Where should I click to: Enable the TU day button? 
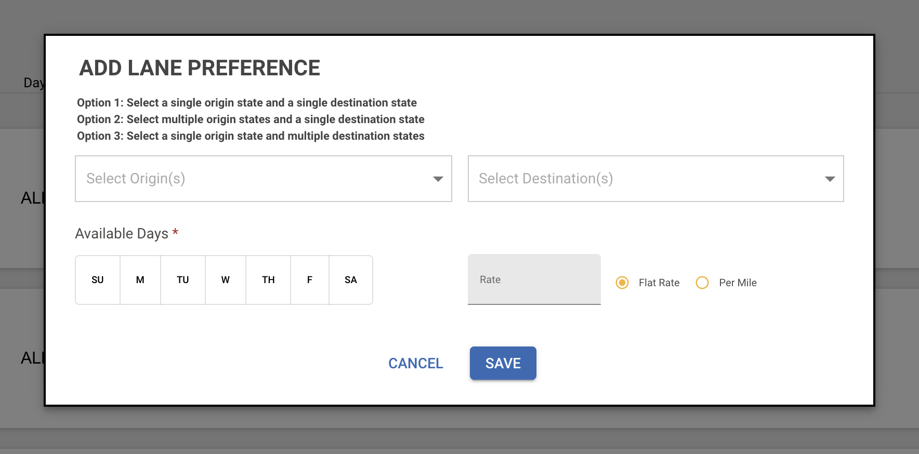[183, 280]
